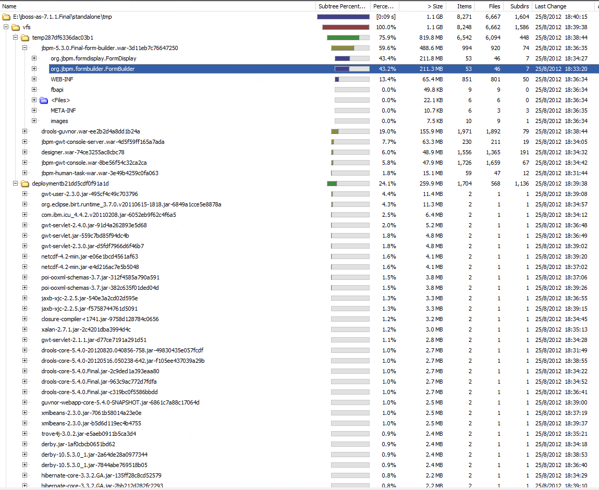Select the WEB-INF folder row
Viewport: 599px width, 490px height.
point(299,79)
